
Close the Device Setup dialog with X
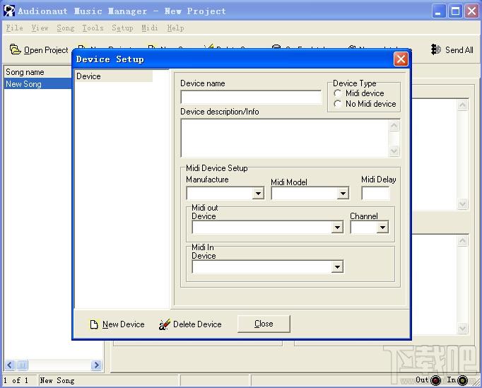[x=401, y=59]
